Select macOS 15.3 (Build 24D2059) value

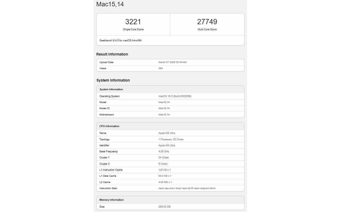coord(175,96)
